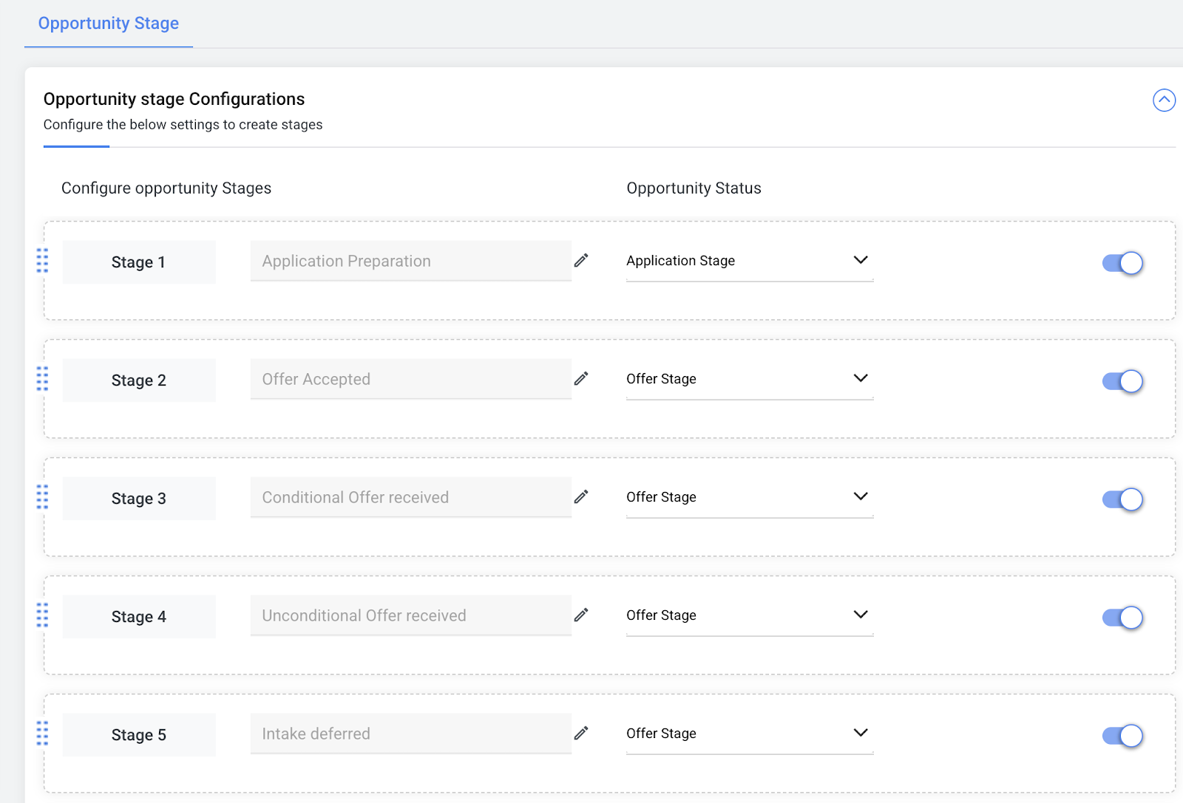Open the Stage 1 Application Stage dropdown
This screenshot has height=803, width=1183.
(x=750, y=261)
